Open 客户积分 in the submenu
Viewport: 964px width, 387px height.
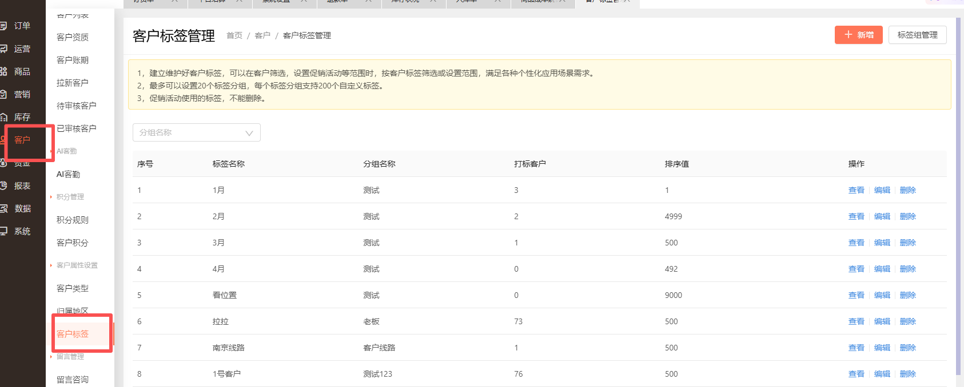[73, 243]
